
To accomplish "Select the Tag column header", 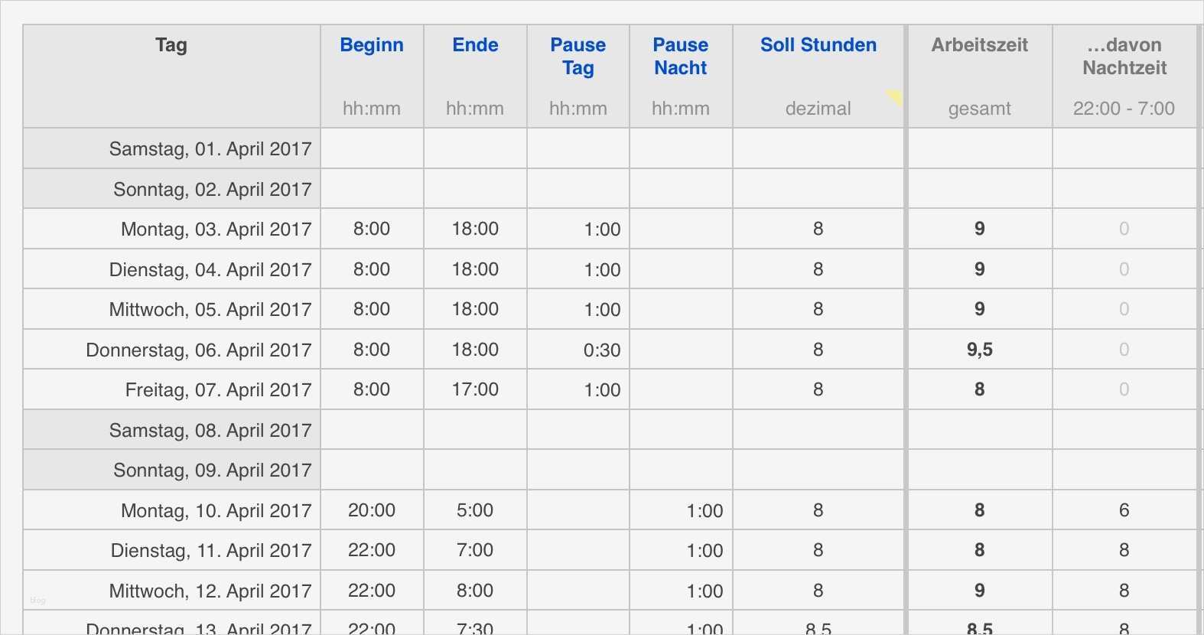I will tap(171, 45).
